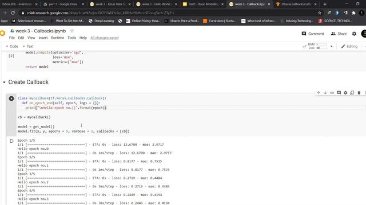Reload the page in the browser

(13, 13)
